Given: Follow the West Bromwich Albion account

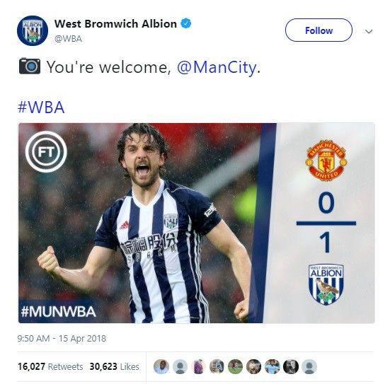Looking at the screenshot, I should coord(319,30).
